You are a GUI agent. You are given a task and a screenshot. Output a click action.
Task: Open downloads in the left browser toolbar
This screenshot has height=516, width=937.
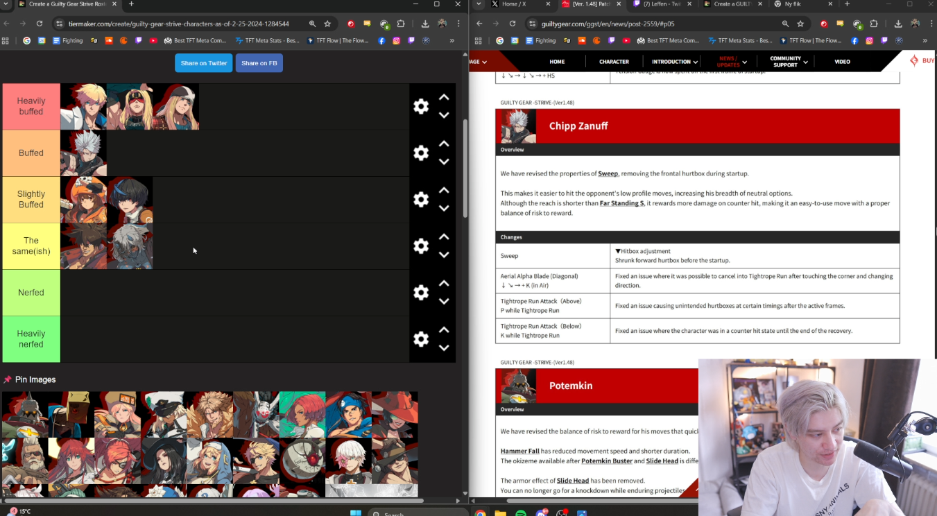coord(425,24)
